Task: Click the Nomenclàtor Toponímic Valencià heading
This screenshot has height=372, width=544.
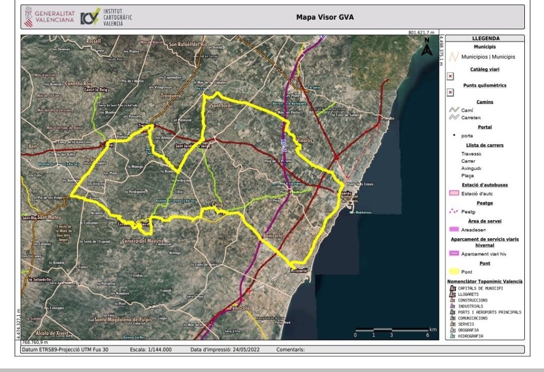Action: (484, 281)
